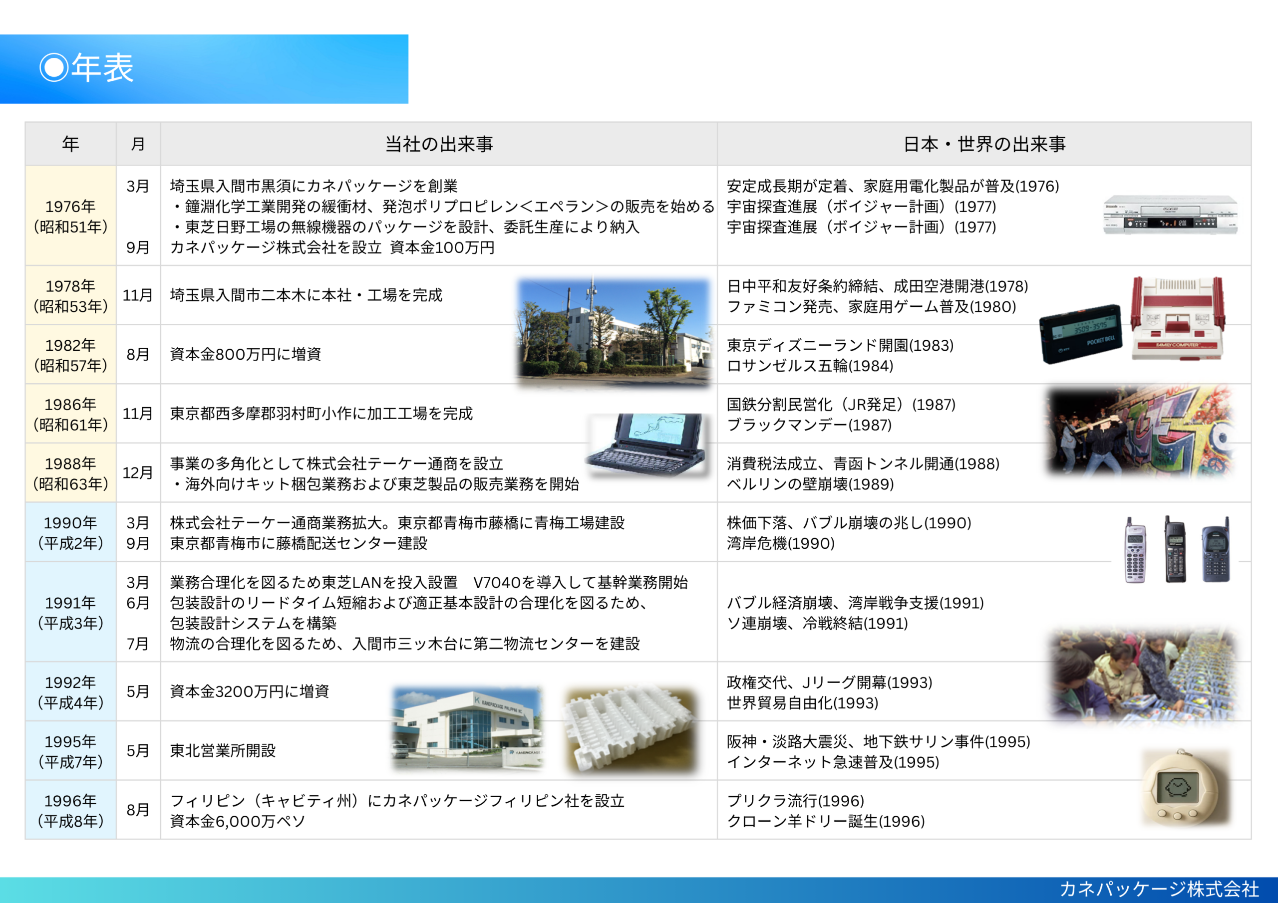Click the VCR video deck image

[1171, 215]
